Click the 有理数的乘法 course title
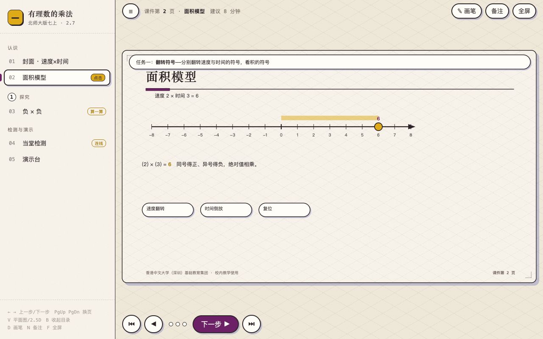 (x=50, y=14)
